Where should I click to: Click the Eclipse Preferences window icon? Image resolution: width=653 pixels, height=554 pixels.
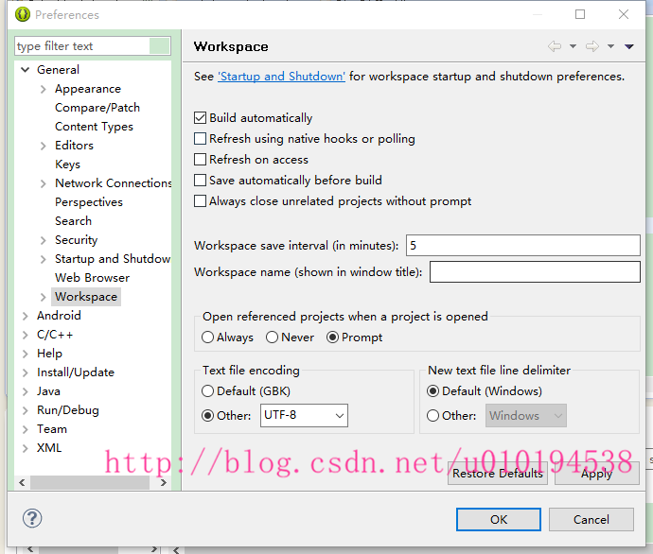point(23,14)
